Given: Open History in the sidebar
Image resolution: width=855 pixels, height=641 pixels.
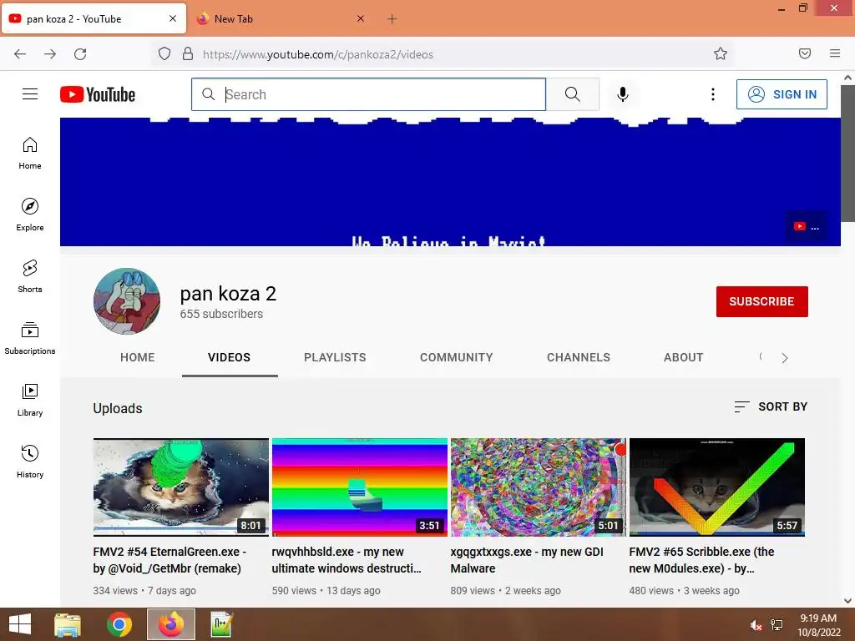Looking at the screenshot, I should coord(30,462).
